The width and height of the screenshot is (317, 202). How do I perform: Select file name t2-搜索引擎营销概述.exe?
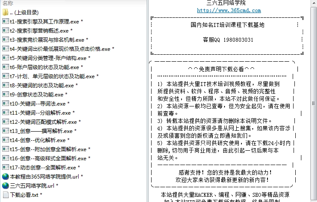tap(39, 31)
